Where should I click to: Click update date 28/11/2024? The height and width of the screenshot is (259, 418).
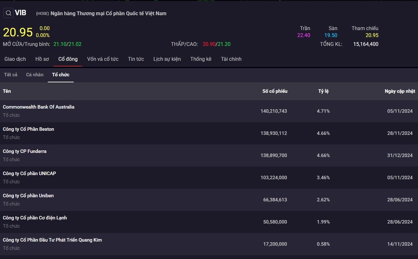(x=400, y=133)
